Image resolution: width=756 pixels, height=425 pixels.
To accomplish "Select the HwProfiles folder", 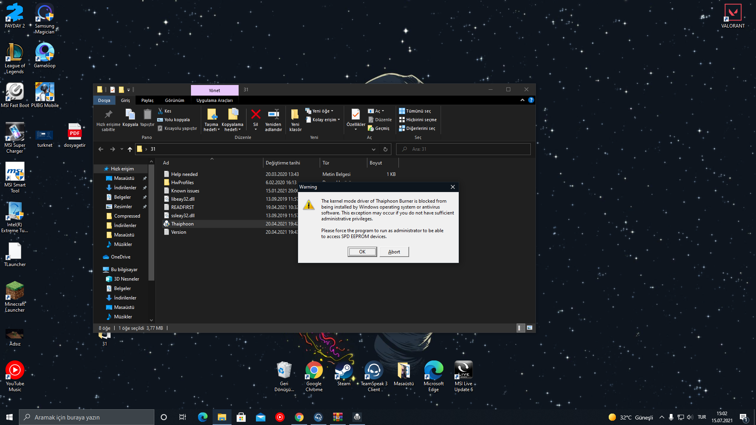I will coord(182,183).
